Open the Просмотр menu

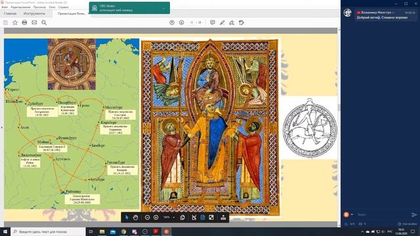[x=39, y=7]
